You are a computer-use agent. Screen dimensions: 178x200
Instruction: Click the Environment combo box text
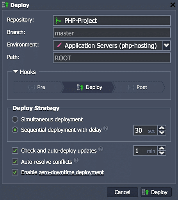tap(111, 46)
